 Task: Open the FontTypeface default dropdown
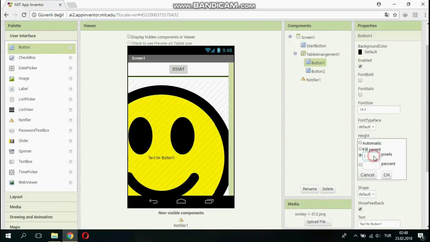tap(366, 127)
